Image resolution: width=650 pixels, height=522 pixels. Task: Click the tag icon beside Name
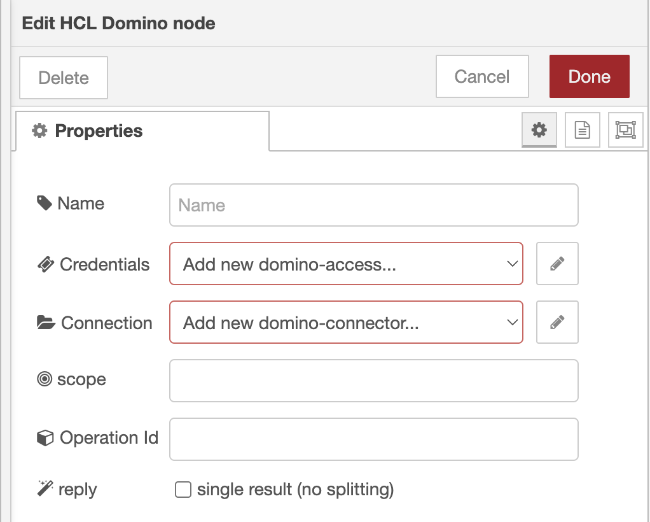click(45, 203)
